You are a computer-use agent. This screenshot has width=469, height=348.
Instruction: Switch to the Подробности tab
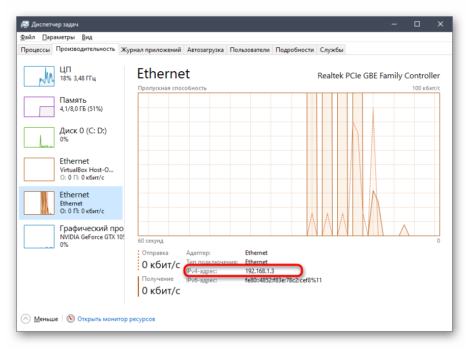coord(295,50)
